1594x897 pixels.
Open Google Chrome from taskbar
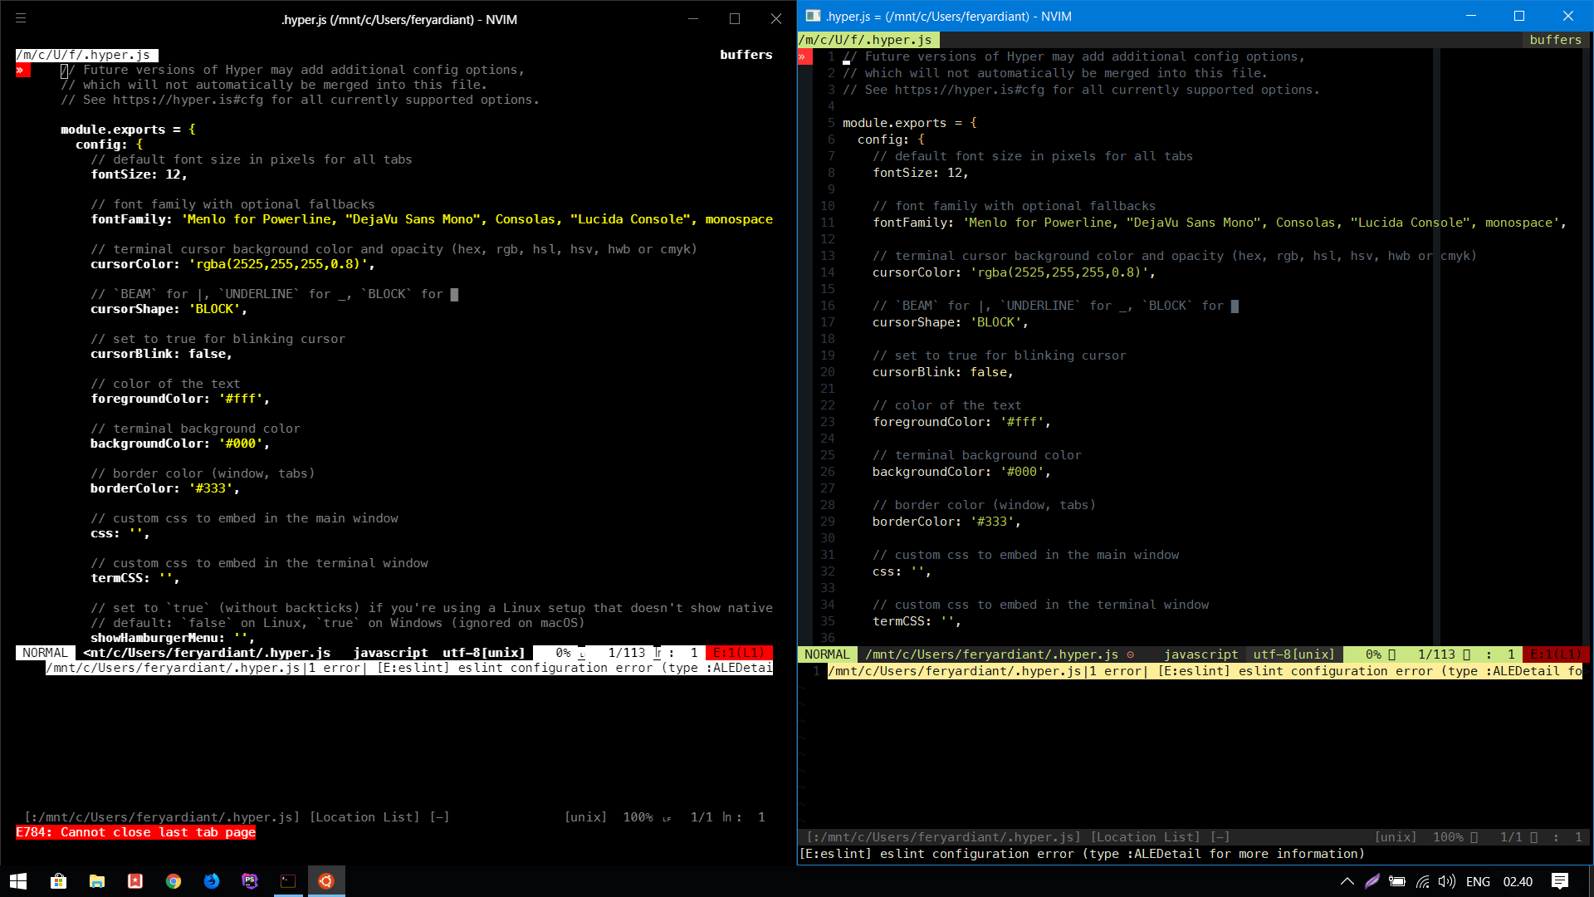174,881
